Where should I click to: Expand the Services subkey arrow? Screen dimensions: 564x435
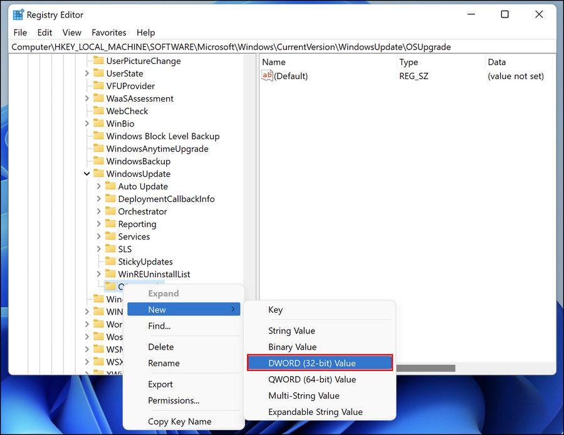tap(99, 236)
